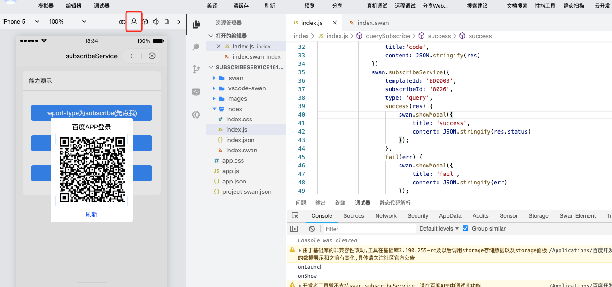
Task: Collapse the index folder
Action: (214, 109)
